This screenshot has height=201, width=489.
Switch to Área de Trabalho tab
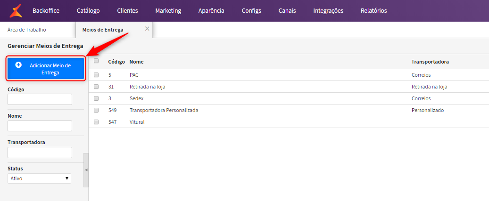27,30
